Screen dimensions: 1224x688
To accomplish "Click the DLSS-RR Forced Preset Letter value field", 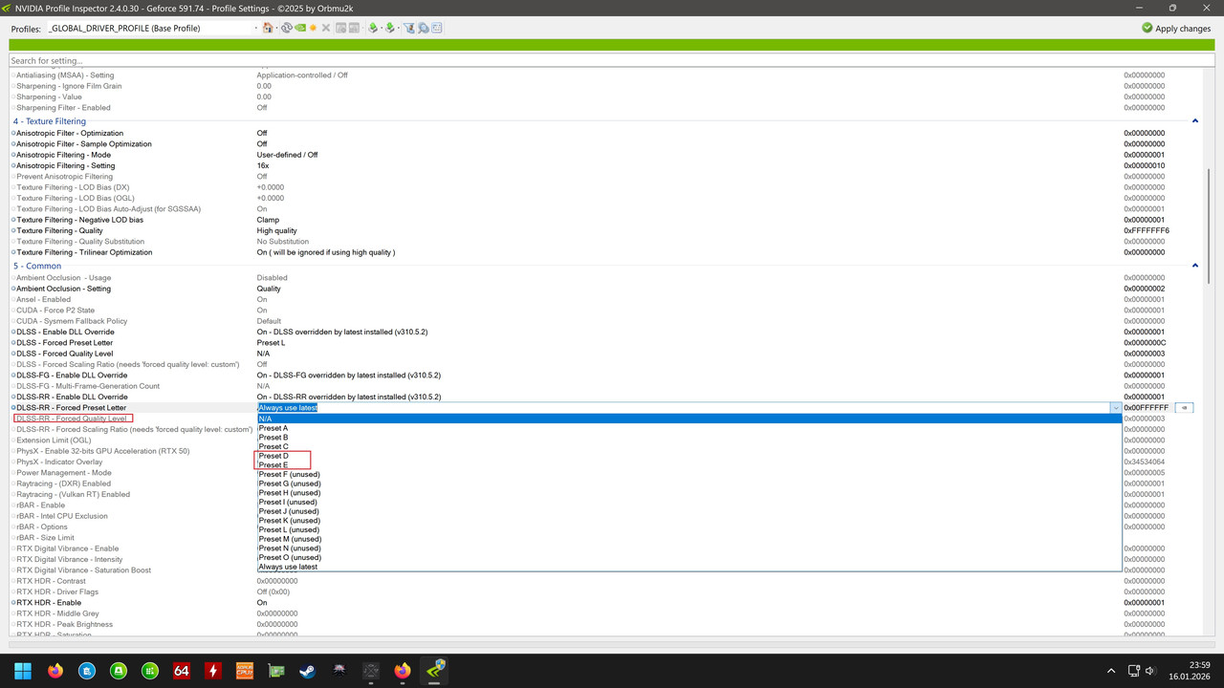I will click(683, 408).
